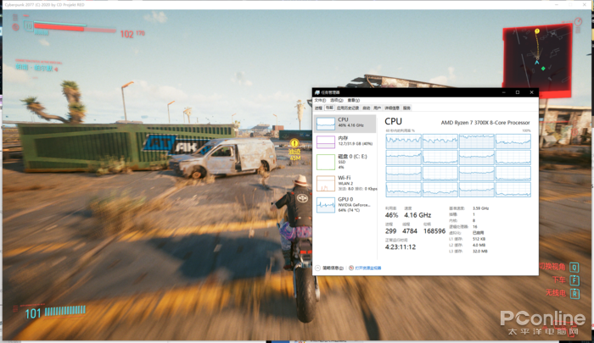Click the AMD Ryzen 7 3700X processor name
Image resolution: width=594 pixels, height=343 pixels.
485,123
